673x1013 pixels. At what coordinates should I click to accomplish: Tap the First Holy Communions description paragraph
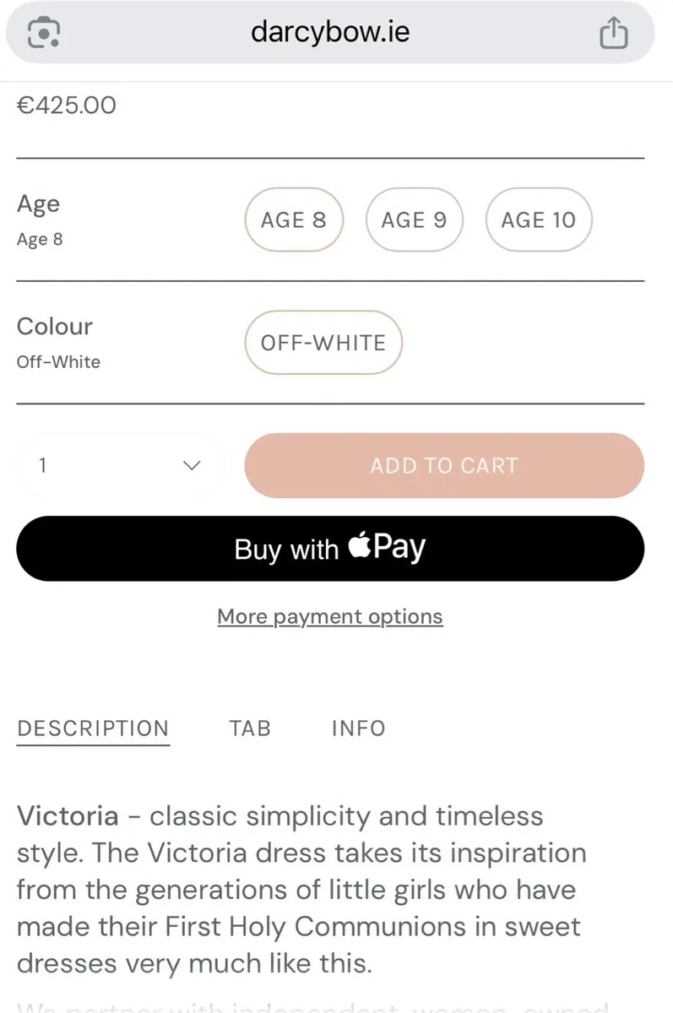coord(301,890)
